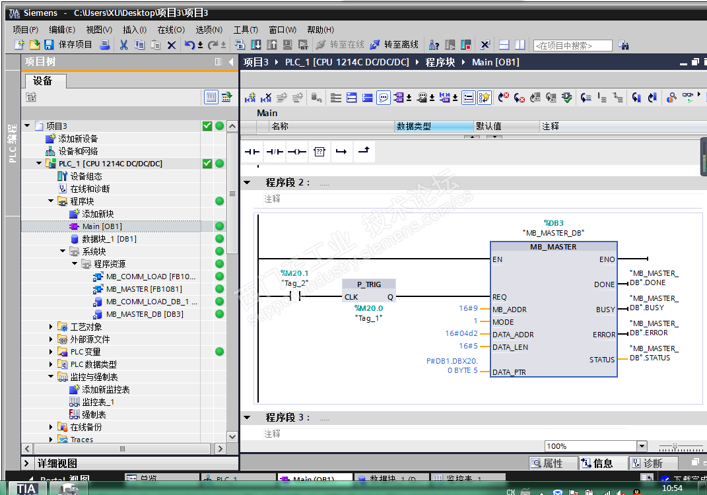
Task: Click the project search input field
Action: coord(572,46)
